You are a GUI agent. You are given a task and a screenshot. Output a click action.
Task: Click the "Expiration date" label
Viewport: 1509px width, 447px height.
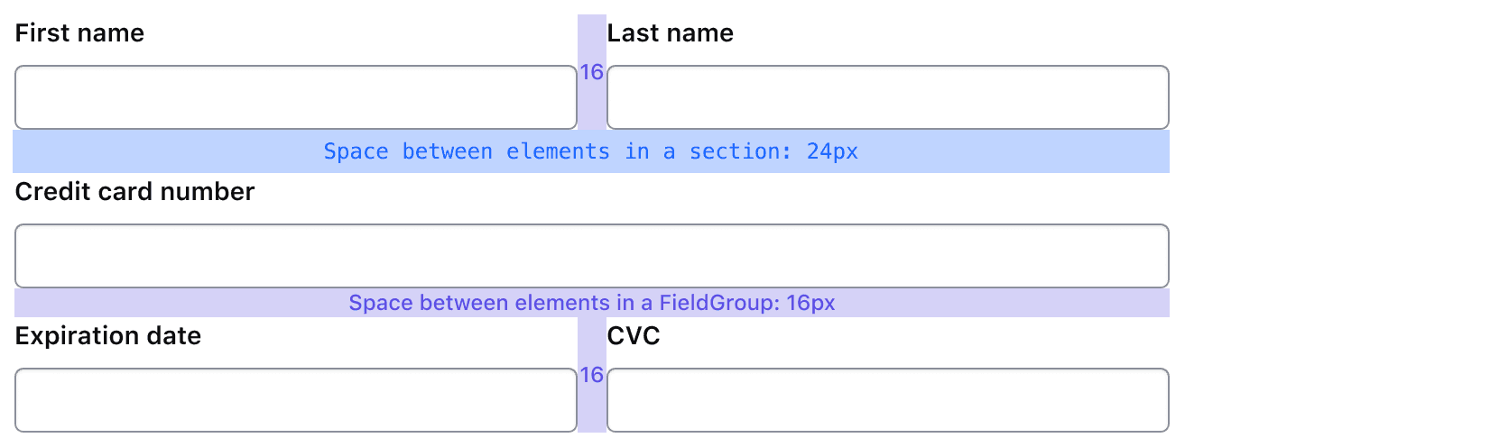pyautogui.click(x=107, y=336)
